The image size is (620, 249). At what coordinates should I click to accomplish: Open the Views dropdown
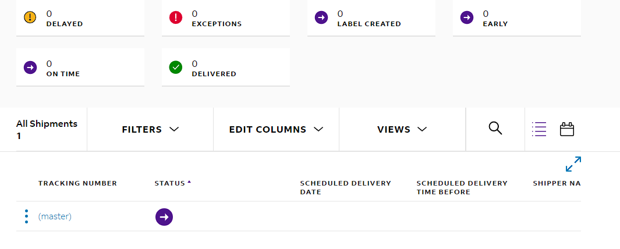point(402,130)
